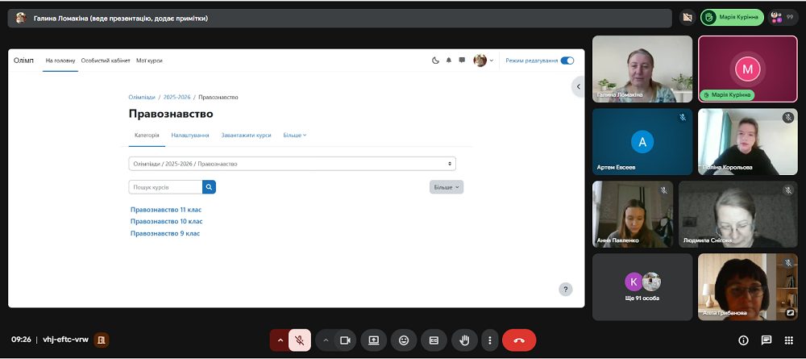Start screen sharing with present icon
The image size is (806, 359).
[x=374, y=340]
